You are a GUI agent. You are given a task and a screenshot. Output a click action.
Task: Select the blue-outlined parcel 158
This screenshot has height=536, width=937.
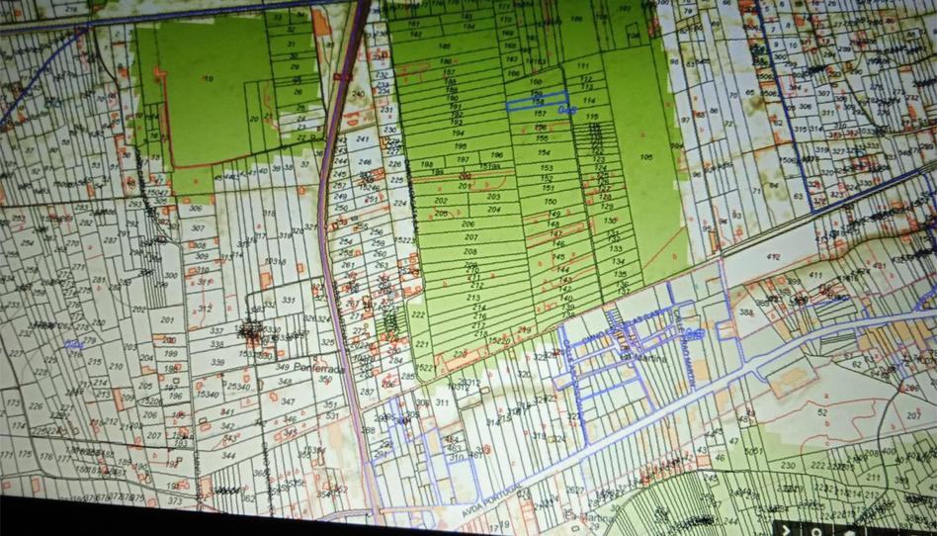point(537,102)
